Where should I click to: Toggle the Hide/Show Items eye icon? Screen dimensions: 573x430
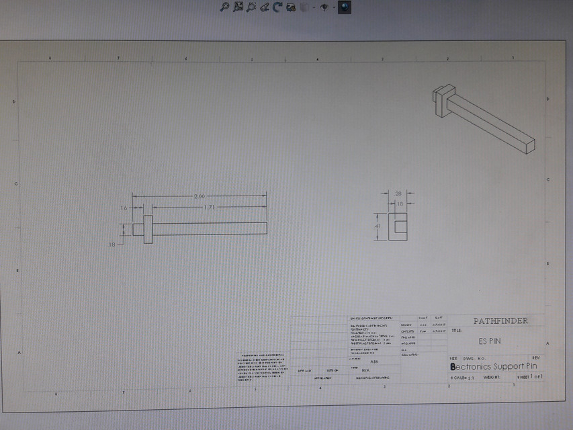coord(323,9)
